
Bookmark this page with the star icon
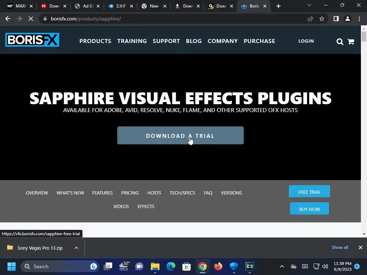point(322,19)
